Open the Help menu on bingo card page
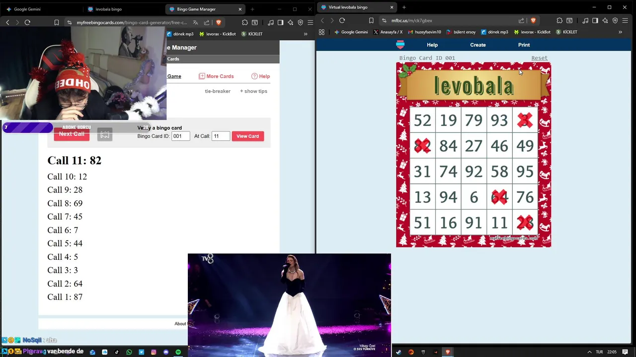This screenshot has width=636, height=357. [432, 45]
